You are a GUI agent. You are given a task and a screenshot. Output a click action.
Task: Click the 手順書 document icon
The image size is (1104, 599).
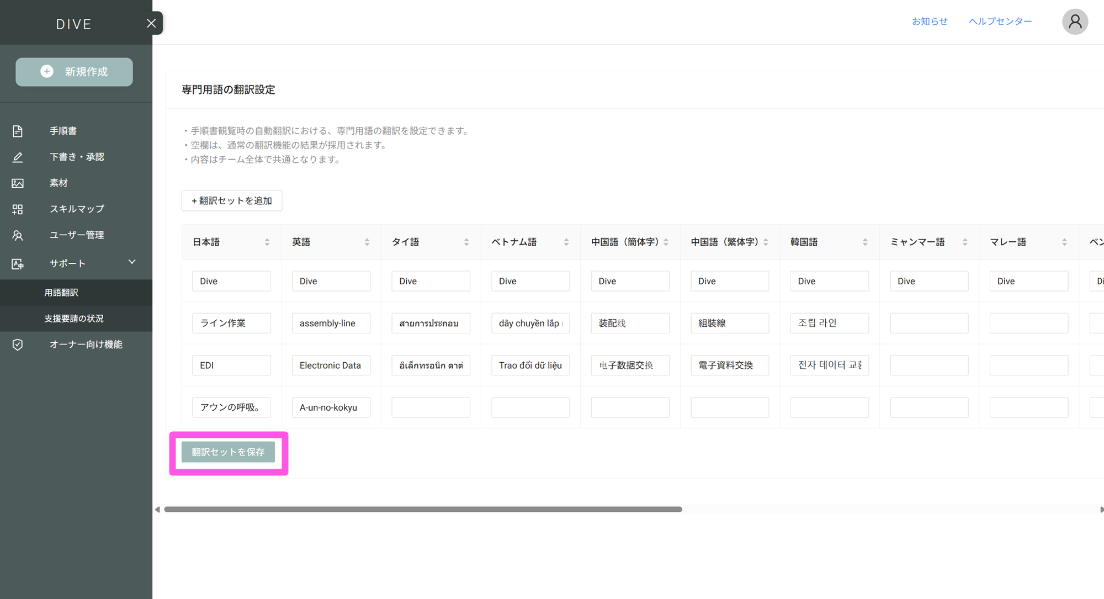coord(18,131)
